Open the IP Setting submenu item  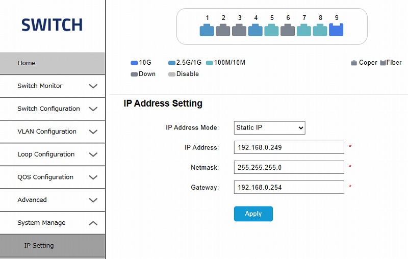(53, 246)
